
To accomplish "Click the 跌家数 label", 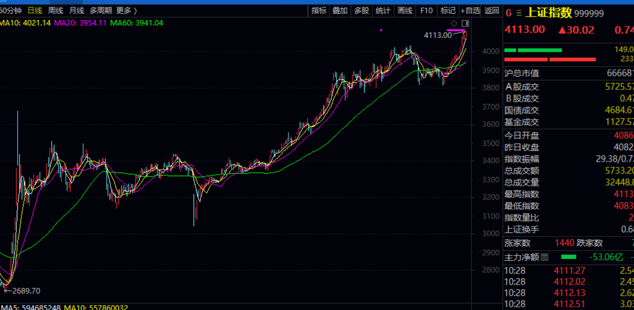I will pyautogui.click(x=590, y=243).
